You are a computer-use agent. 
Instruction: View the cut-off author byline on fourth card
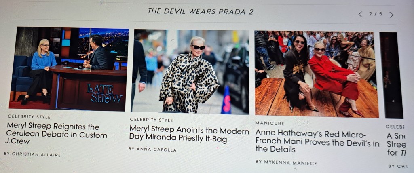pos(398,166)
